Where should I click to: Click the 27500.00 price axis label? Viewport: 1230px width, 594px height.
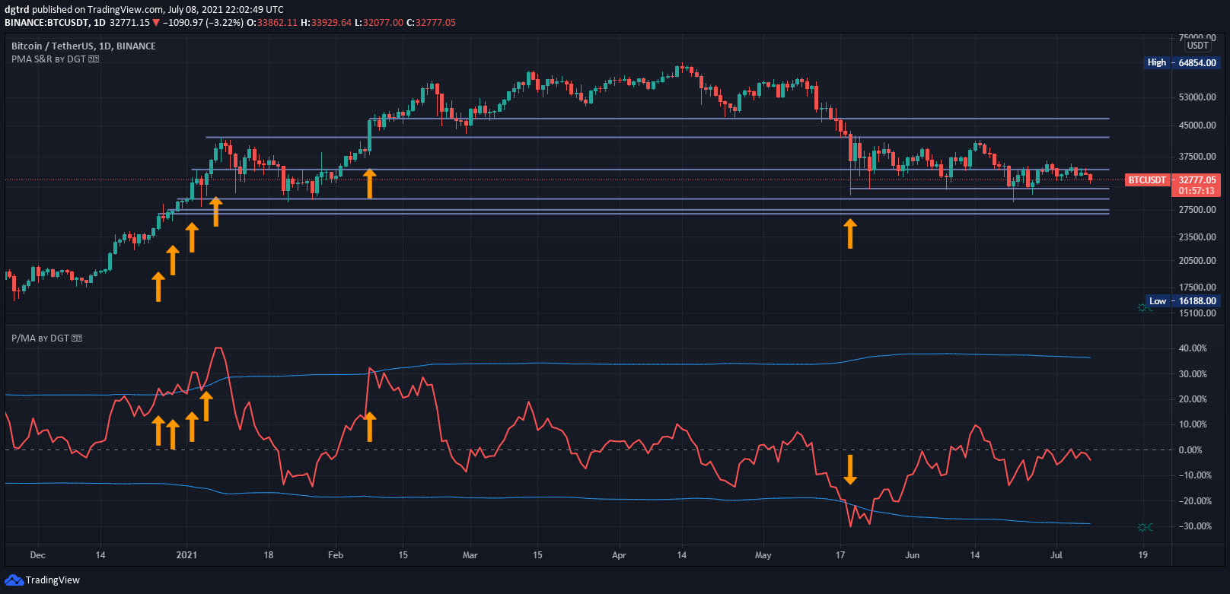click(x=1197, y=210)
